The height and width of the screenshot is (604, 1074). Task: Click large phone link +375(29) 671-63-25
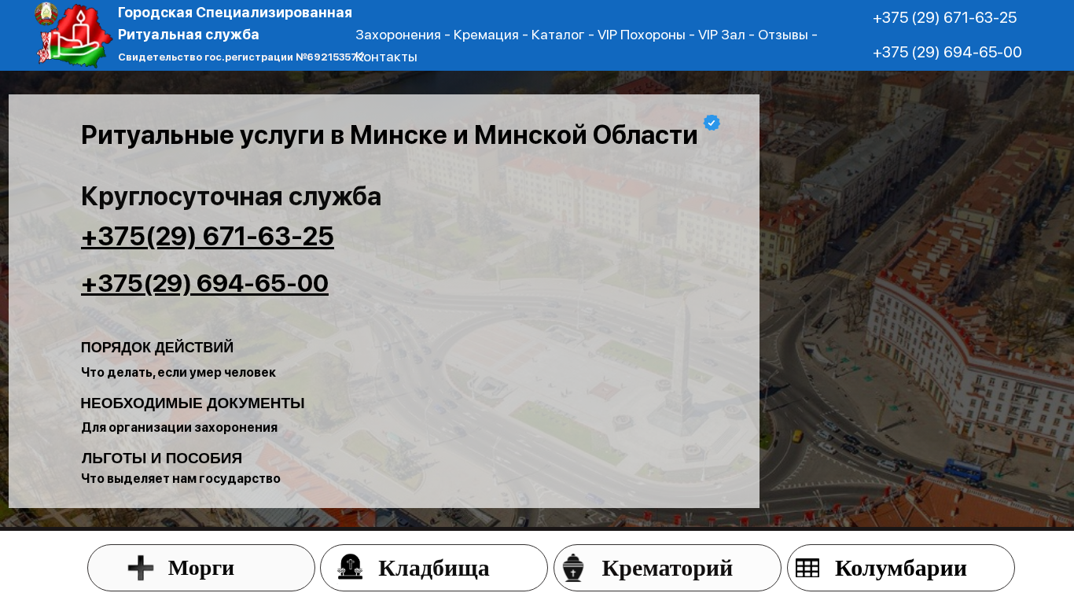208,236
